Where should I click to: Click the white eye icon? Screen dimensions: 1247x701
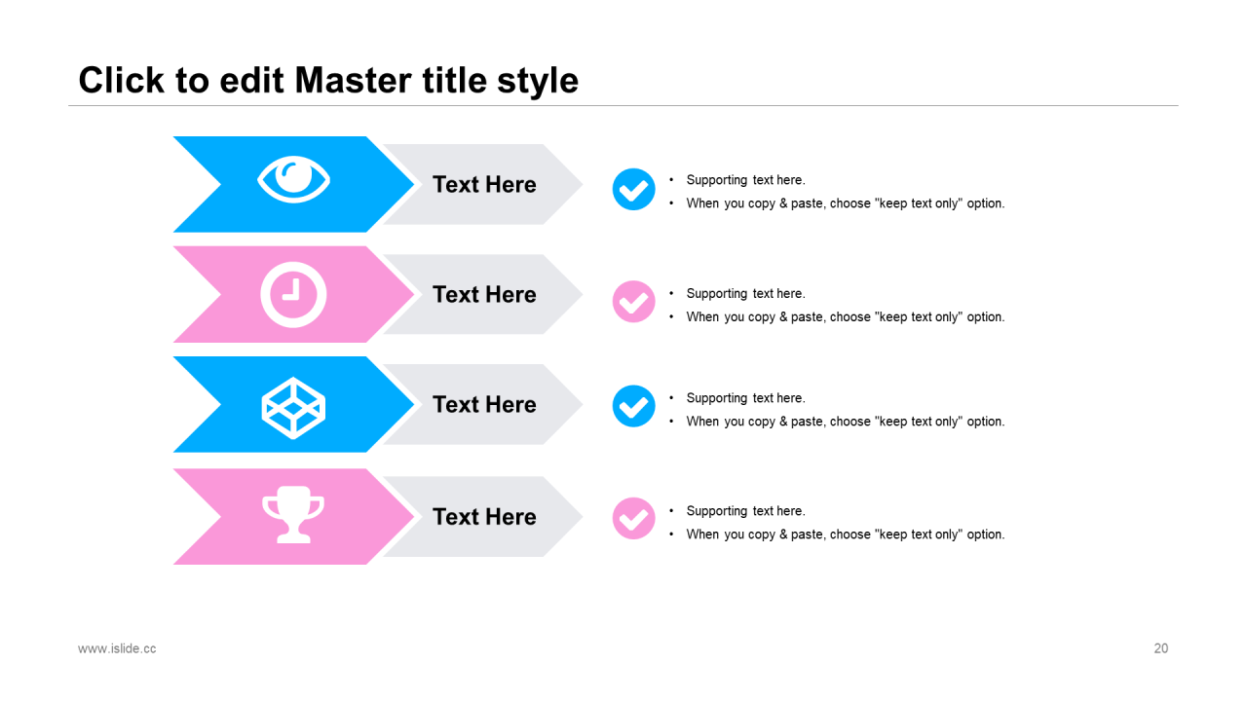pyautogui.click(x=293, y=179)
